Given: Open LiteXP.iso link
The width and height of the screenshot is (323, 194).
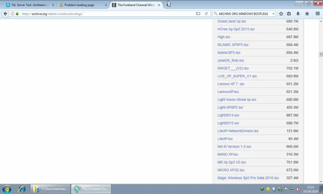Looking at the screenshot, I should (225, 139).
